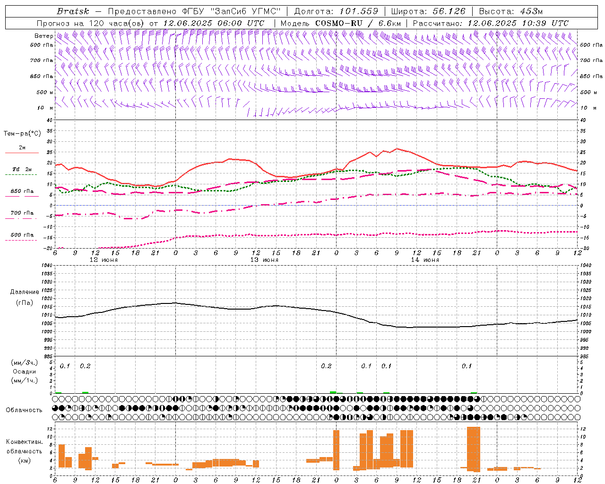Click the 0.2 precipitation value on 12 июня
This screenshot has height=484, width=605.
[x=85, y=366]
